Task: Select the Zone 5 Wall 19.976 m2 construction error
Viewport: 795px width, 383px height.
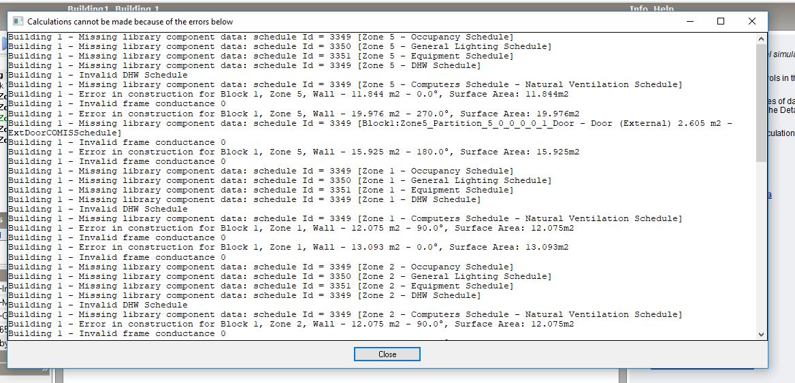Action: point(293,114)
